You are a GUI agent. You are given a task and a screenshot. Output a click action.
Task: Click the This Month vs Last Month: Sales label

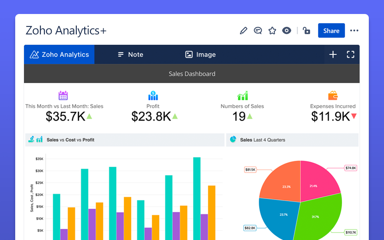[x=64, y=106]
